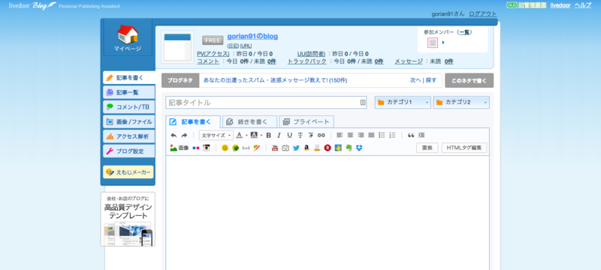Insert file from Dropbox icon
Viewport: 601px width, 270px height.
359,148
